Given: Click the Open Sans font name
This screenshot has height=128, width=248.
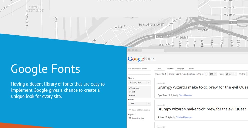Looking at the screenshot, I should click(162, 95).
